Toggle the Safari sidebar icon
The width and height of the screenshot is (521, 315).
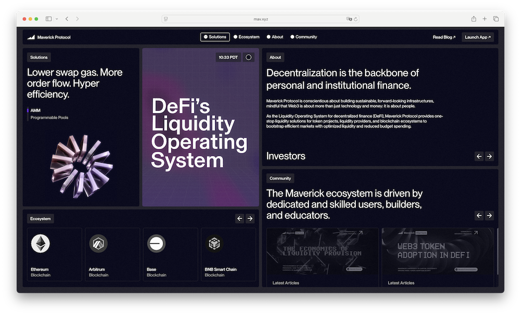tap(48, 19)
